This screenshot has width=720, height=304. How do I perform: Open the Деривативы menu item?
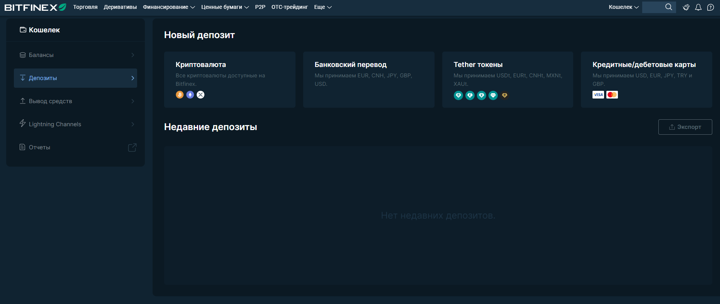(120, 7)
